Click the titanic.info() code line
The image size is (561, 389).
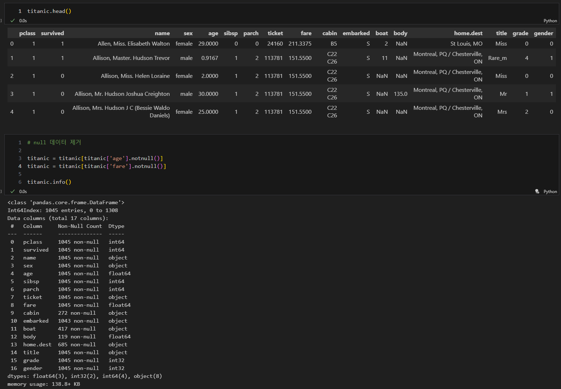click(x=49, y=182)
